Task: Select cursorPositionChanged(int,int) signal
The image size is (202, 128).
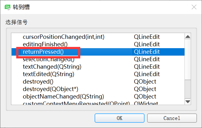Action: click(63, 37)
